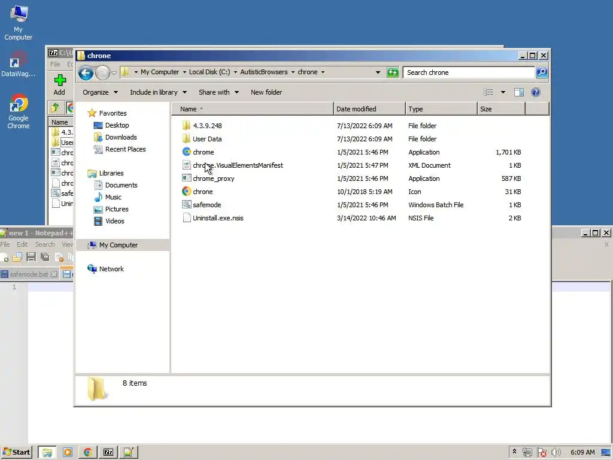The height and width of the screenshot is (460, 613).
Task: Open the Google Chrome desktop shortcut
Action: click(x=19, y=111)
